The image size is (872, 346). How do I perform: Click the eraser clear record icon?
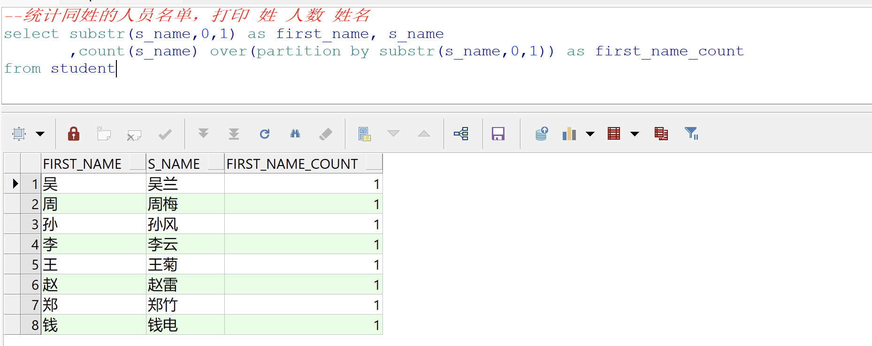point(325,134)
